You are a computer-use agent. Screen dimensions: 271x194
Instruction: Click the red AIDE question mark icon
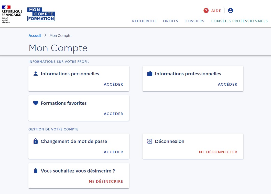tap(206, 11)
